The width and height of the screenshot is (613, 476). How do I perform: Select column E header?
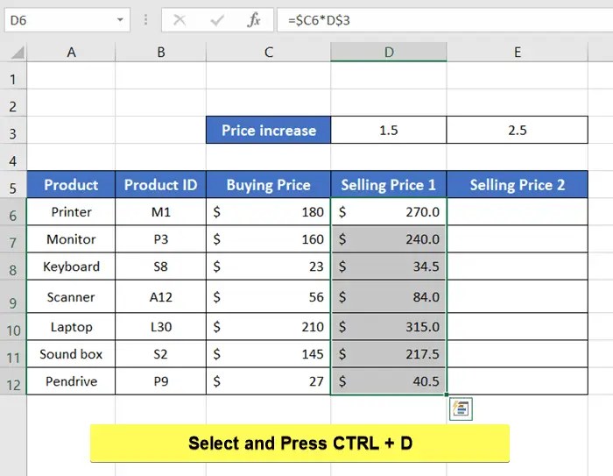pos(518,52)
